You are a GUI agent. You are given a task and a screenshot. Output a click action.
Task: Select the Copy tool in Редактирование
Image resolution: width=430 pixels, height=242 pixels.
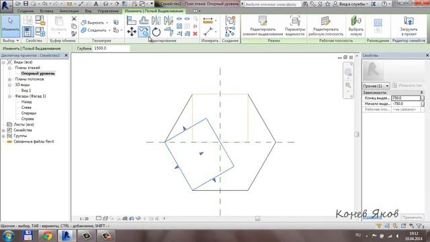[144, 32]
